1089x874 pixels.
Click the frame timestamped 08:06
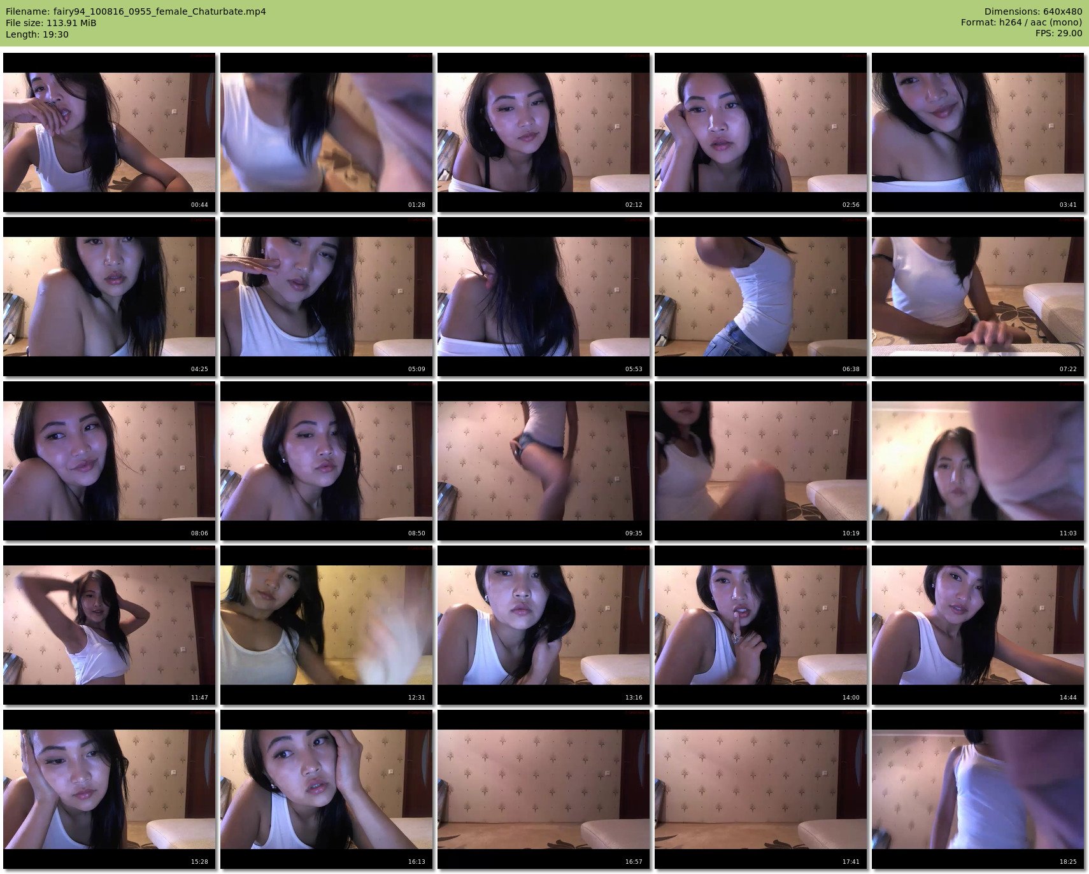coord(109,461)
